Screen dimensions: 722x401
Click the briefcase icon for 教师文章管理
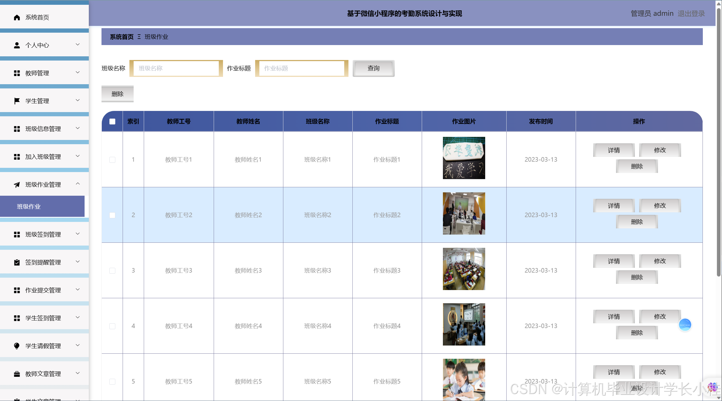point(17,374)
